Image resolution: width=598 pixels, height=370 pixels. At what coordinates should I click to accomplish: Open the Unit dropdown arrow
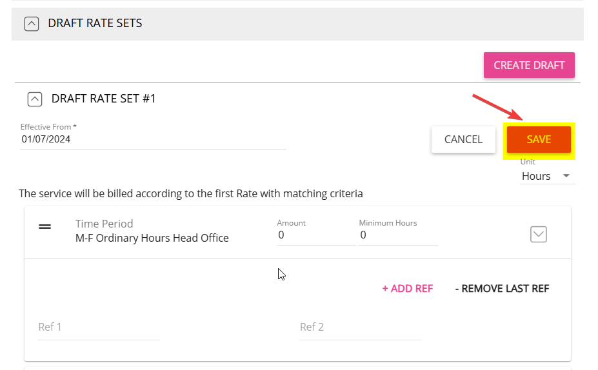pyautogui.click(x=566, y=176)
